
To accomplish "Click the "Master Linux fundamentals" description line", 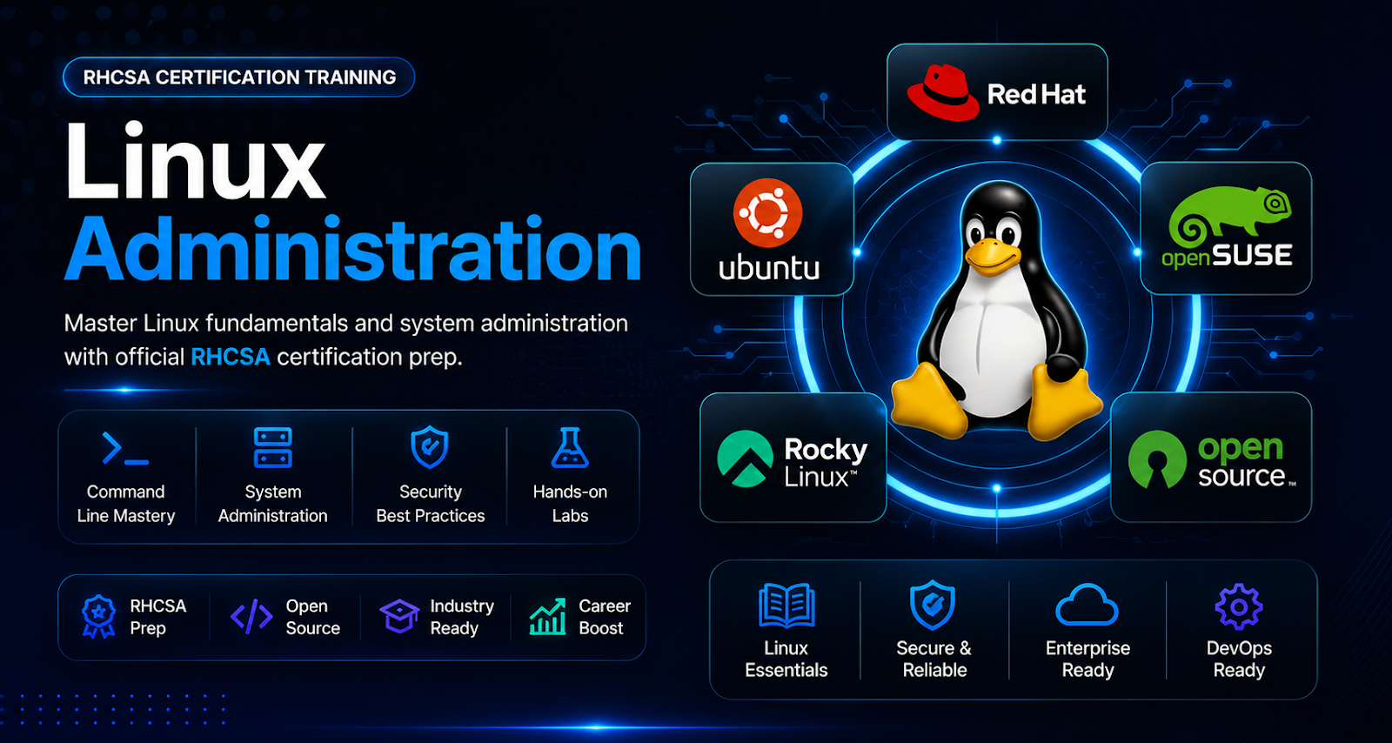I will point(346,324).
